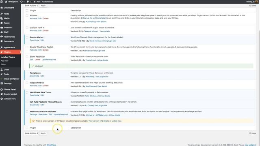Check the Templatera plugin checkbox

point(27,73)
